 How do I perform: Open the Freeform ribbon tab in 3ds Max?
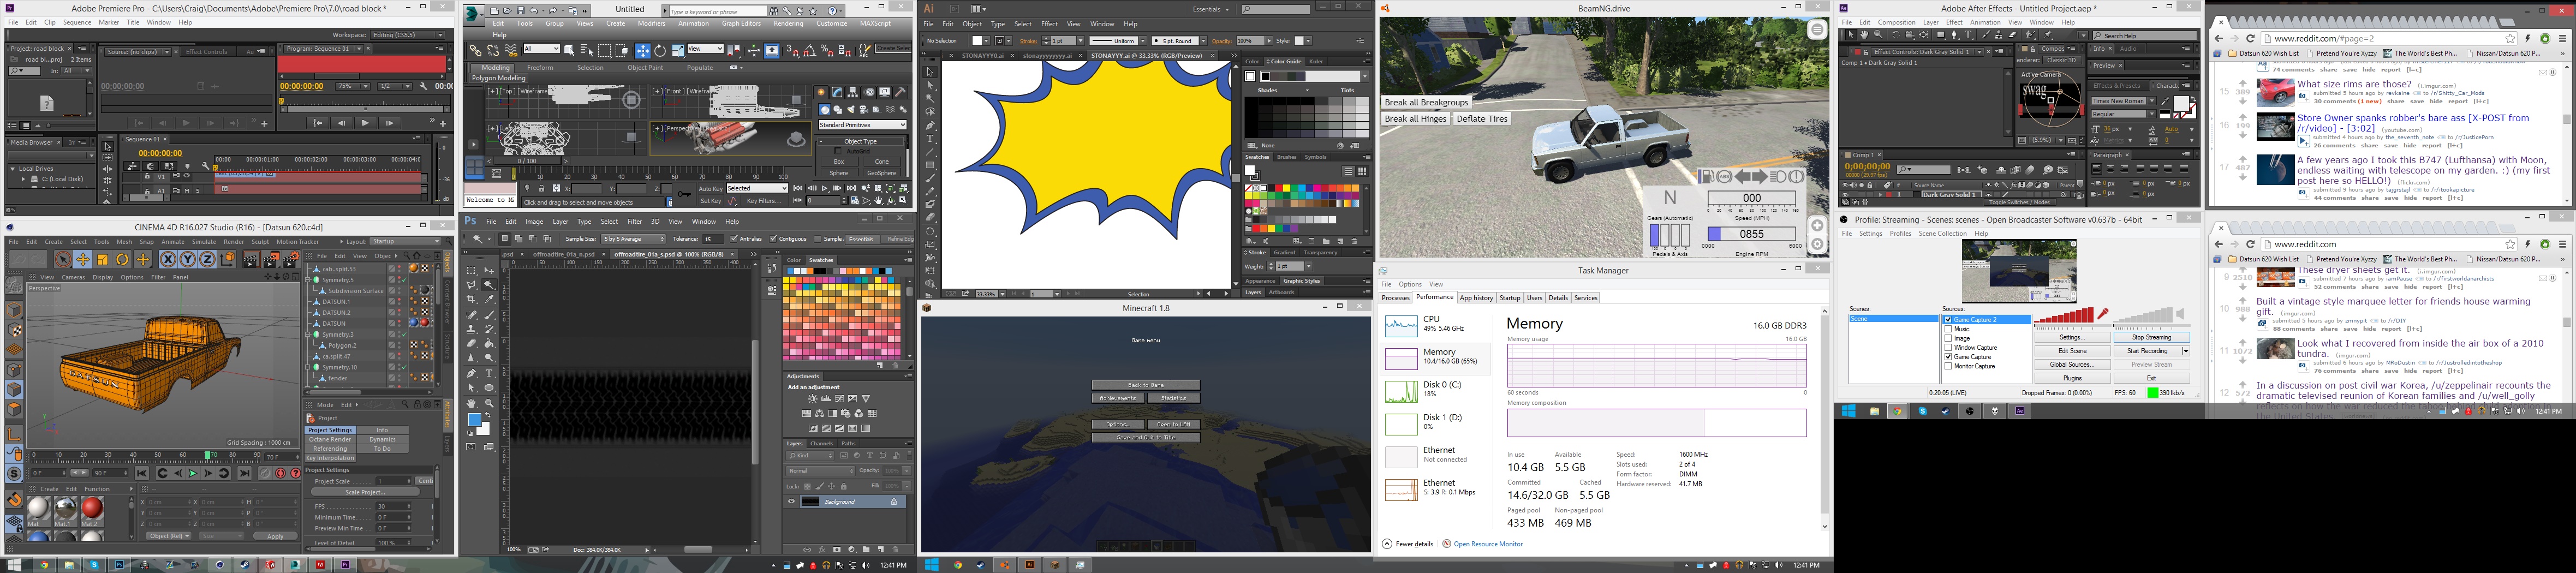pos(540,68)
